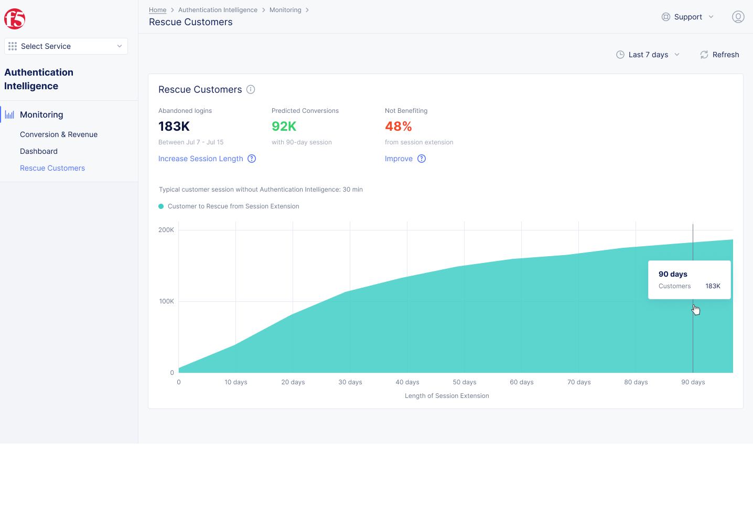This screenshot has height=525, width=753.
Task: Open the Support dropdown chevron
Action: tap(712, 17)
